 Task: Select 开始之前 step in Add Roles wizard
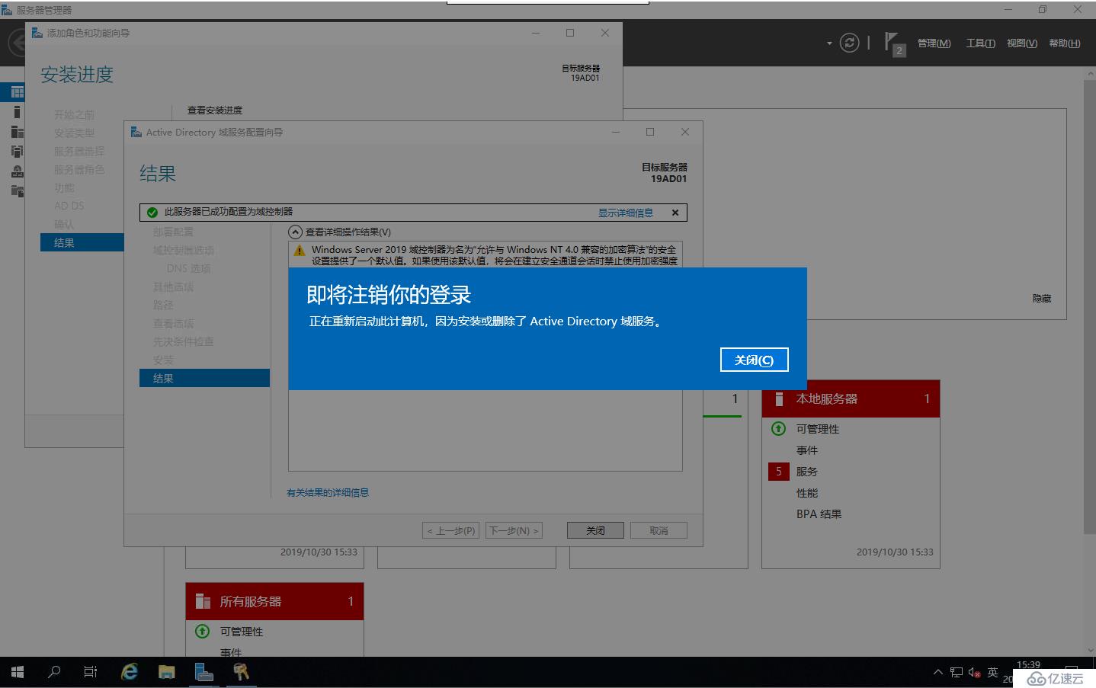[x=74, y=114]
